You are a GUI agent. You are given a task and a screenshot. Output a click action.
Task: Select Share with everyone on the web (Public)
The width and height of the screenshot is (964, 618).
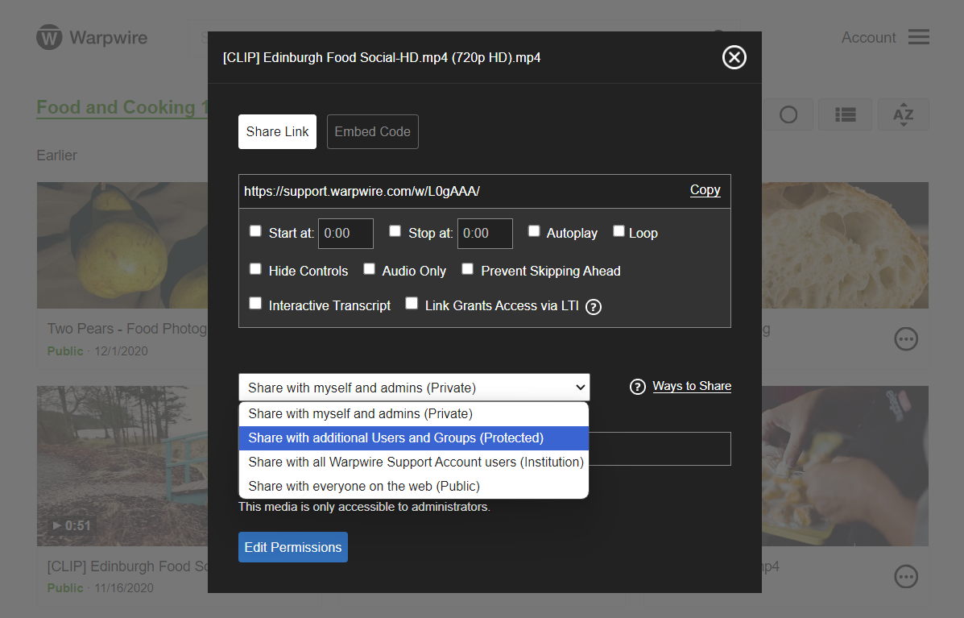pyautogui.click(x=414, y=486)
